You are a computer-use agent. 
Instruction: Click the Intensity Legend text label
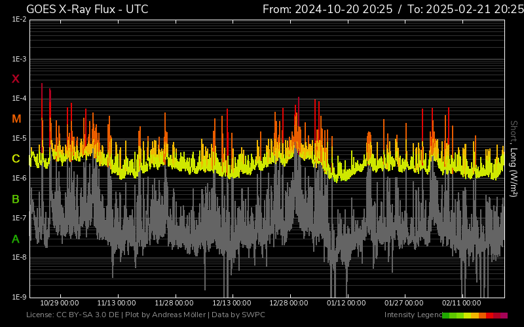pos(412,315)
